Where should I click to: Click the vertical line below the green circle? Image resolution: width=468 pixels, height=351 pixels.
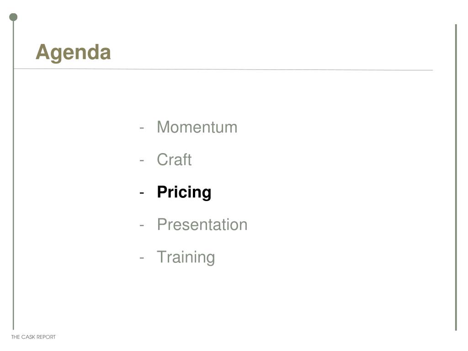click(13, 175)
